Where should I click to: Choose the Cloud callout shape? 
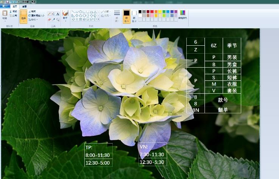(95, 19)
